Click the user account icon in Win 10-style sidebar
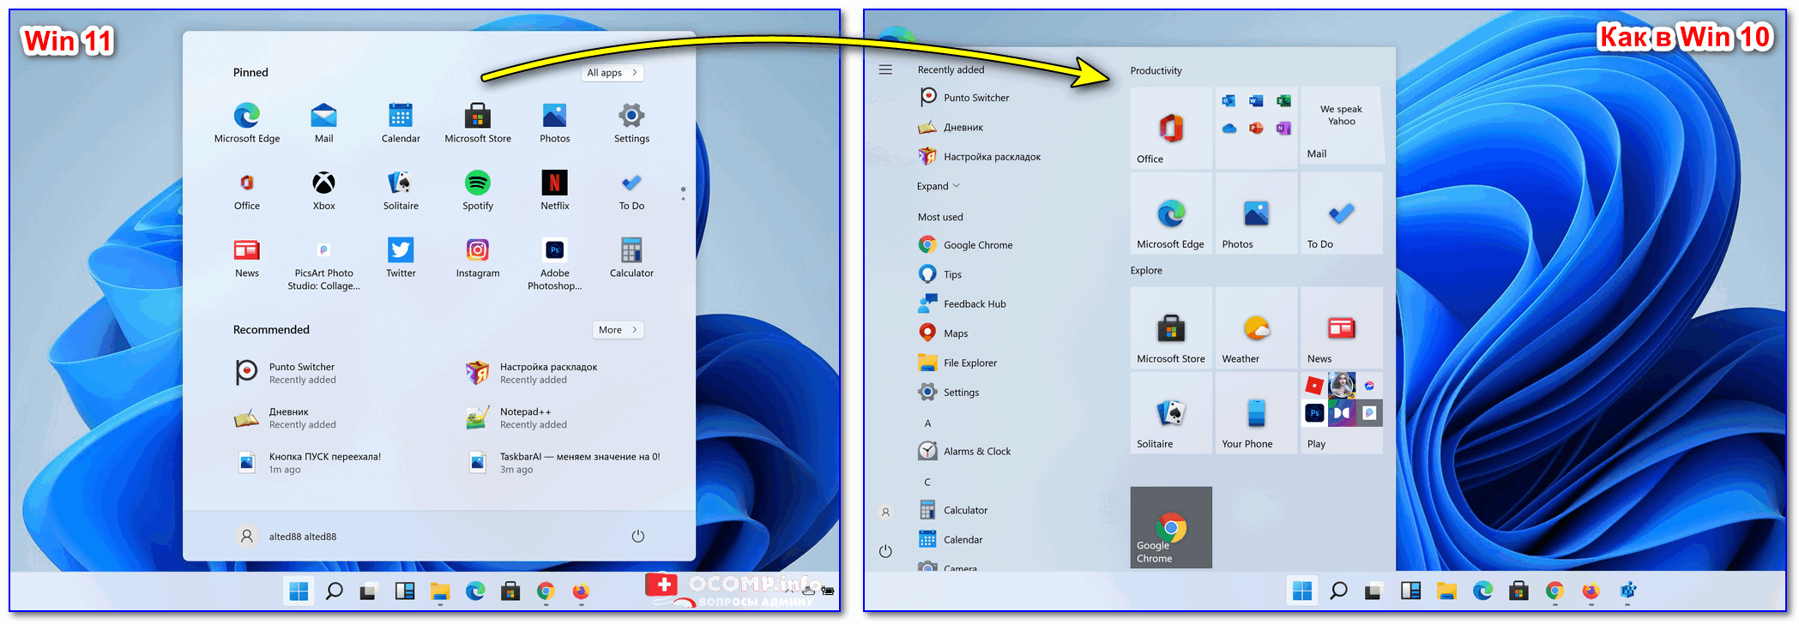1799x624 pixels. (x=885, y=513)
